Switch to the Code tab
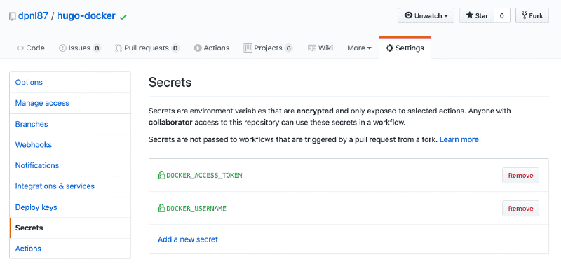The image size is (561, 264). point(30,48)
